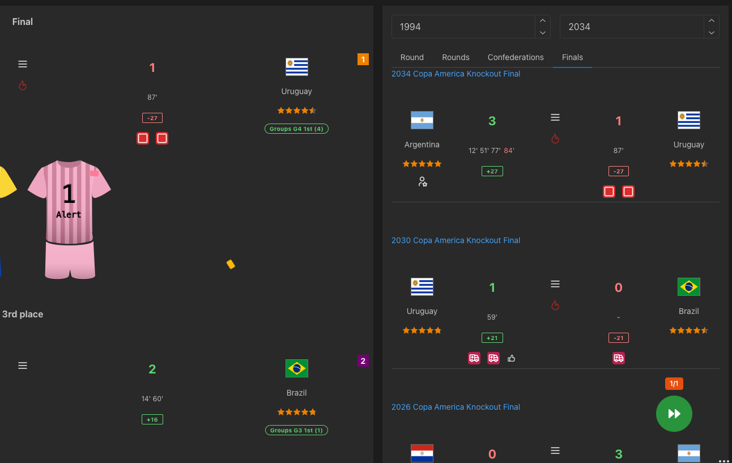The height and width of the screenshot is (463, 732).
Task: Select the thumbs-up icon beside Uruguay's ambulance icons
Action: point(511,358)
